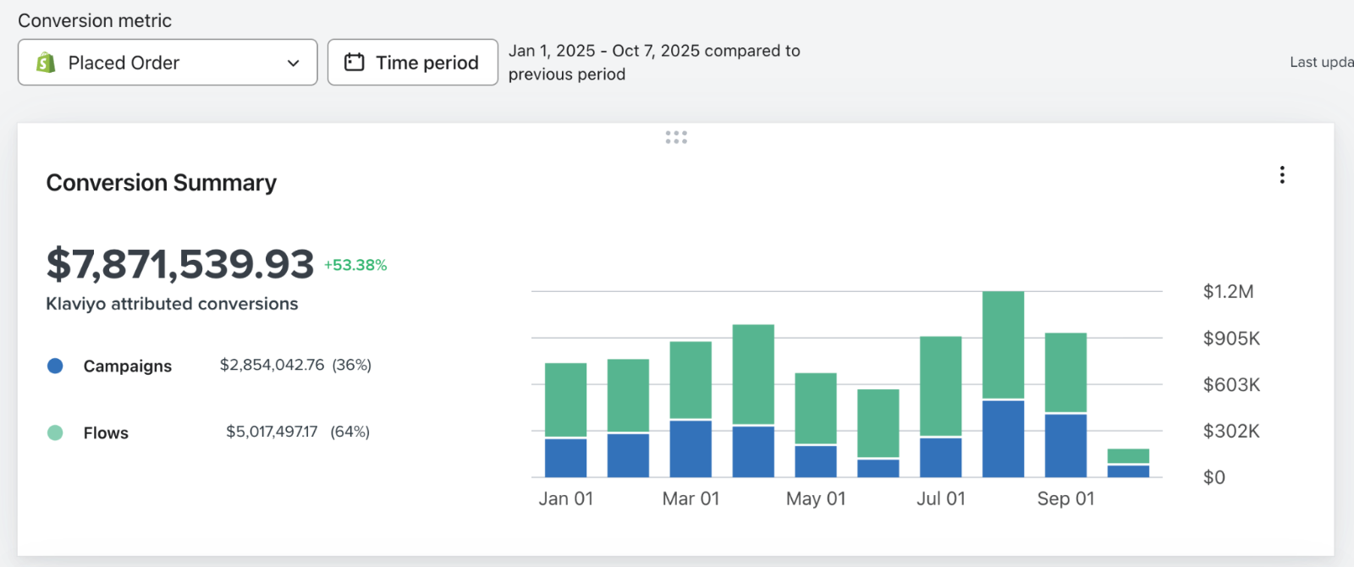Click the green Flows legend dot
The image size is (1354, 567).
coord(55,432)
